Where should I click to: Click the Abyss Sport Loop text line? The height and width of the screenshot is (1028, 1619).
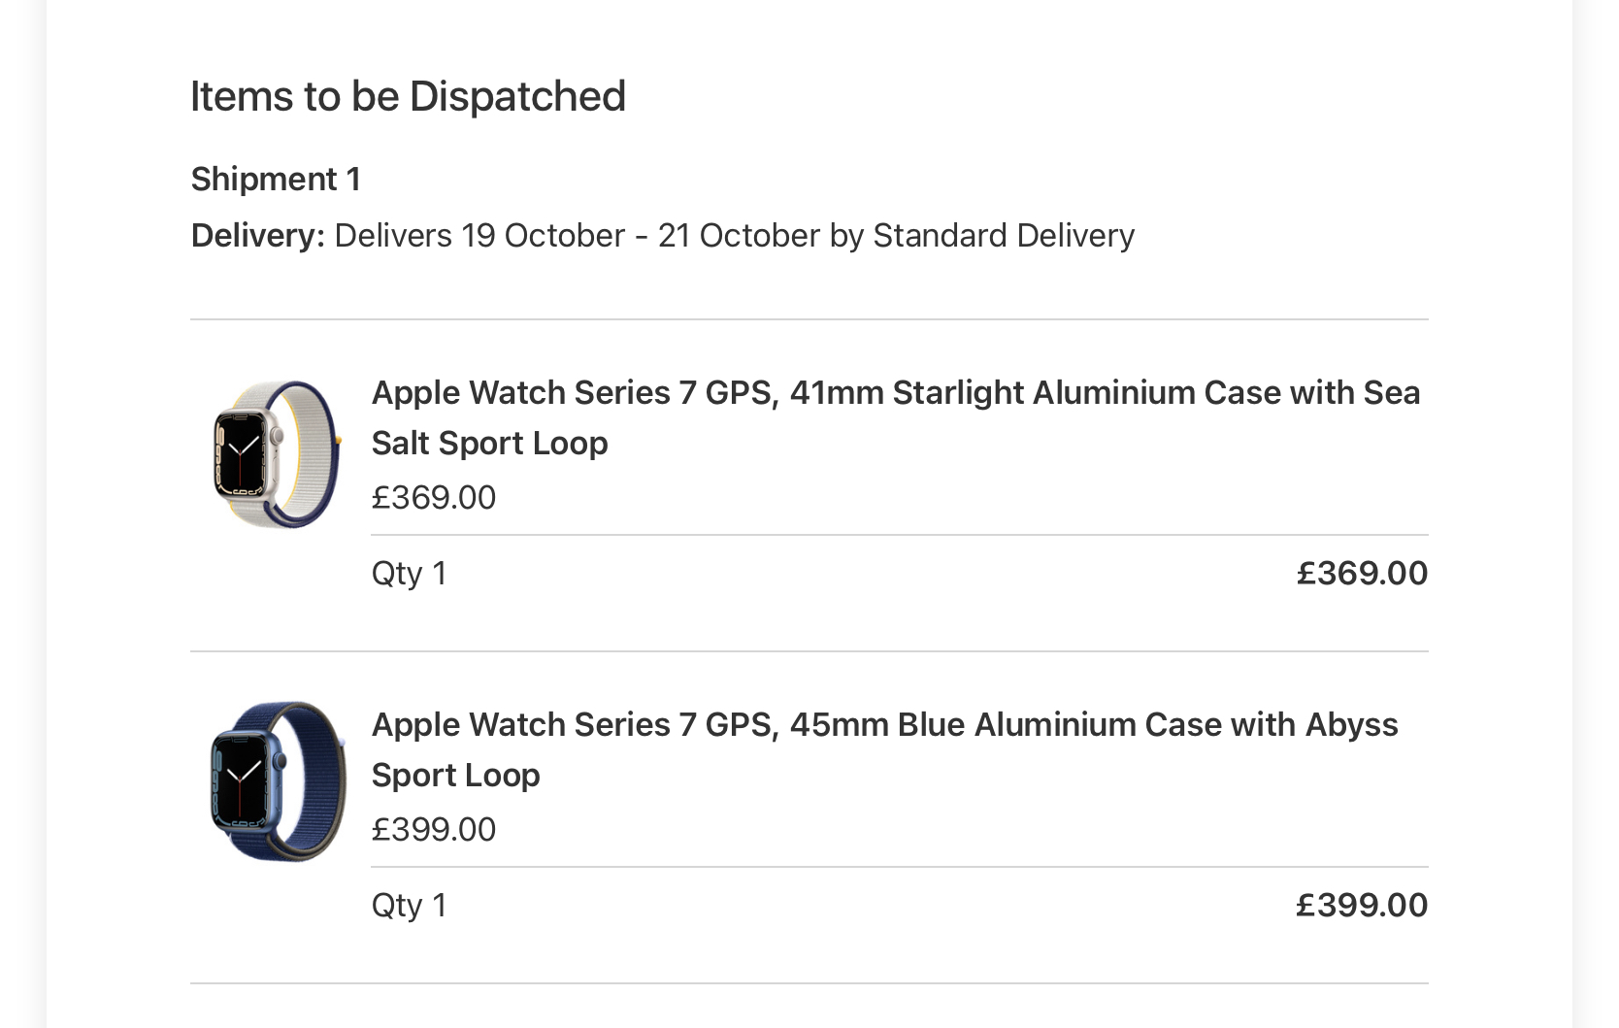[456, 775]
